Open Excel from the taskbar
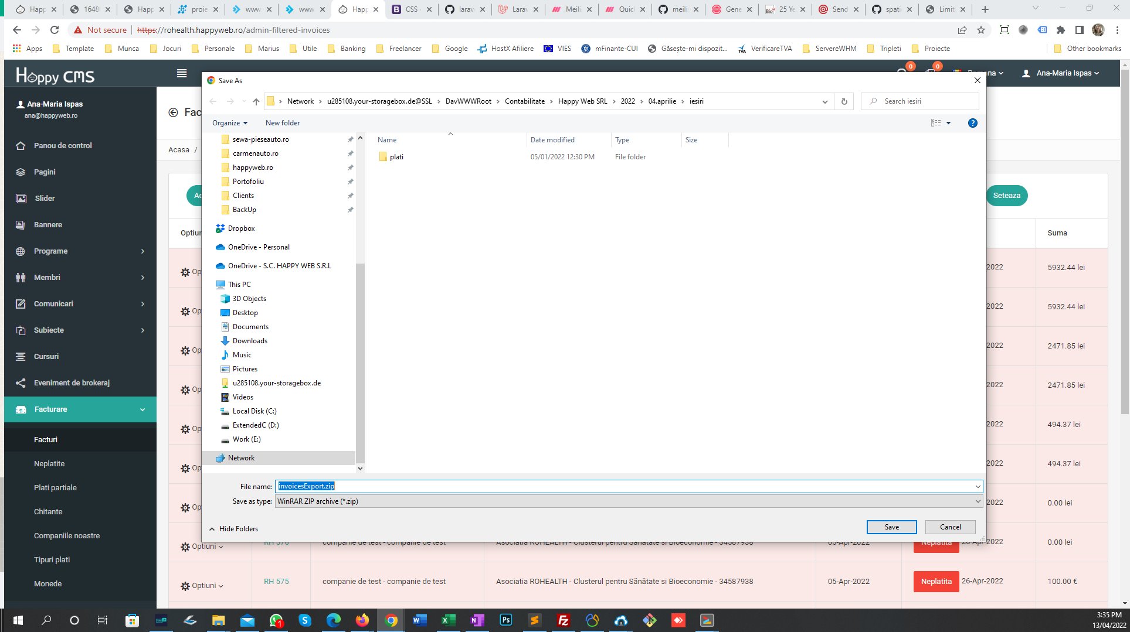This screenshot has width=1130, height=632. point(448,620)
